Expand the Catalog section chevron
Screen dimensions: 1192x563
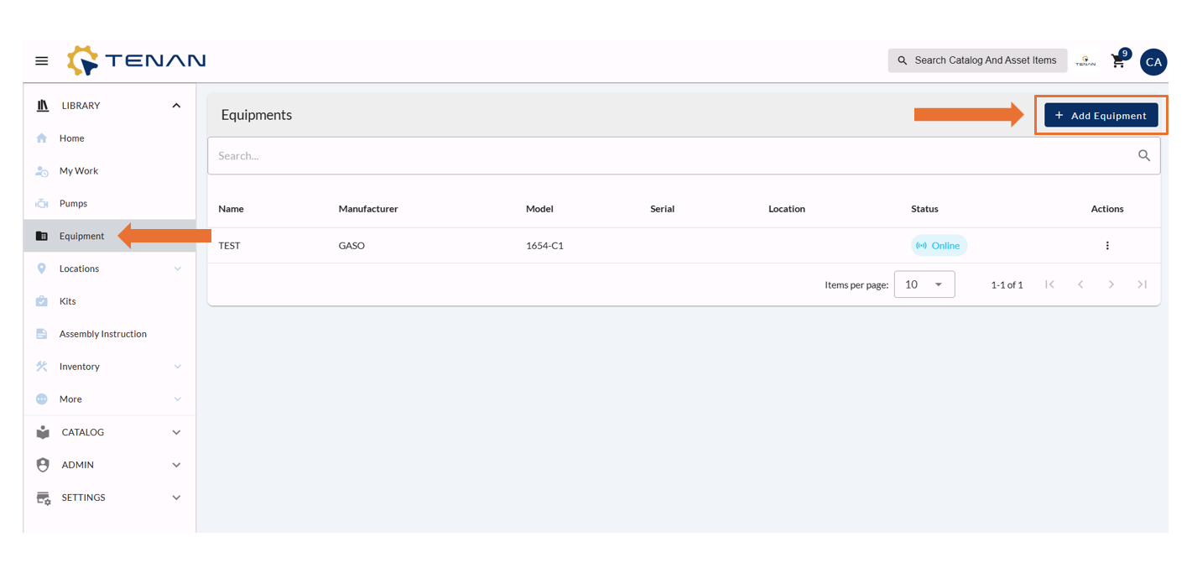pyautogui.click(x=176, y=432)
